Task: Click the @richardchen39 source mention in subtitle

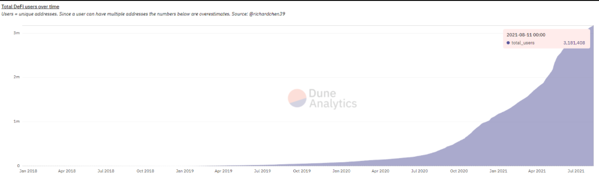Action: click(x=268, y=14)
